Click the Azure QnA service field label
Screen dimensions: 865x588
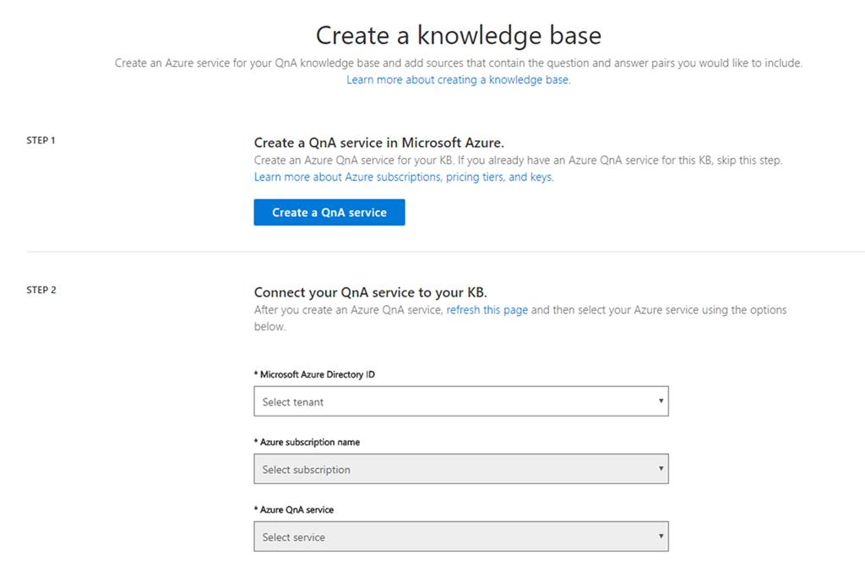[x=294, y=509]
